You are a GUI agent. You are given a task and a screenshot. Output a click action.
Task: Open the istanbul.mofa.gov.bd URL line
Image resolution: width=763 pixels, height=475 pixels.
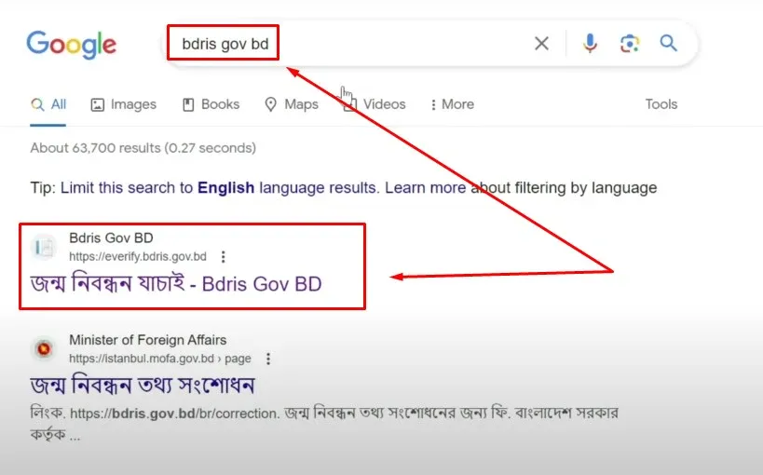click(160, 359)
